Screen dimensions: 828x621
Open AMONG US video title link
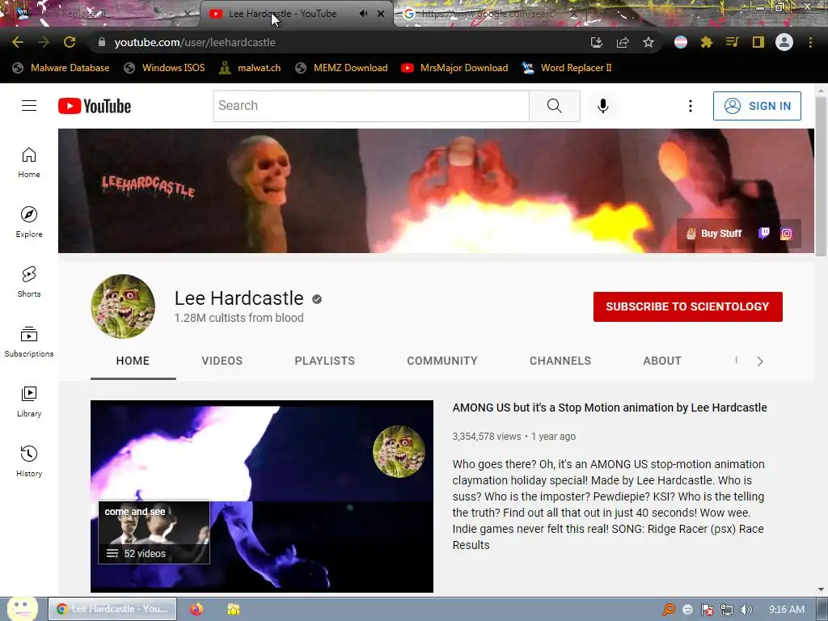click(x=610, y=408)
